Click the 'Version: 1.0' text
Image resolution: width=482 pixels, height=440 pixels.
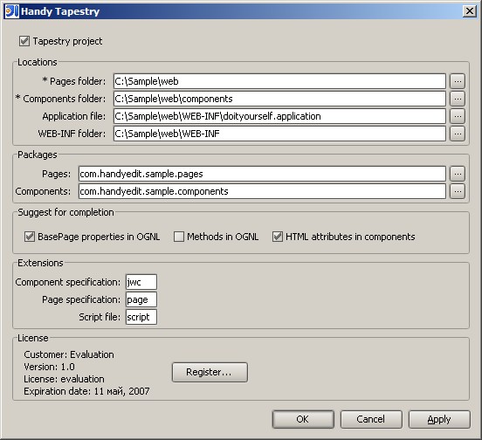[x=49, y=367]
